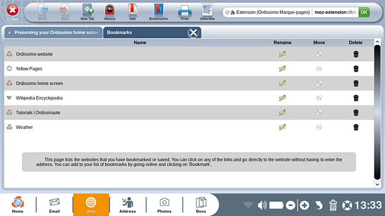The image size is (385, 216).
Task: Open Bookmarks from the toolbar
Action: (159, 12)
